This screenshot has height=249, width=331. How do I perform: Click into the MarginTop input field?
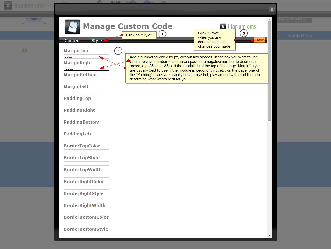86,57
